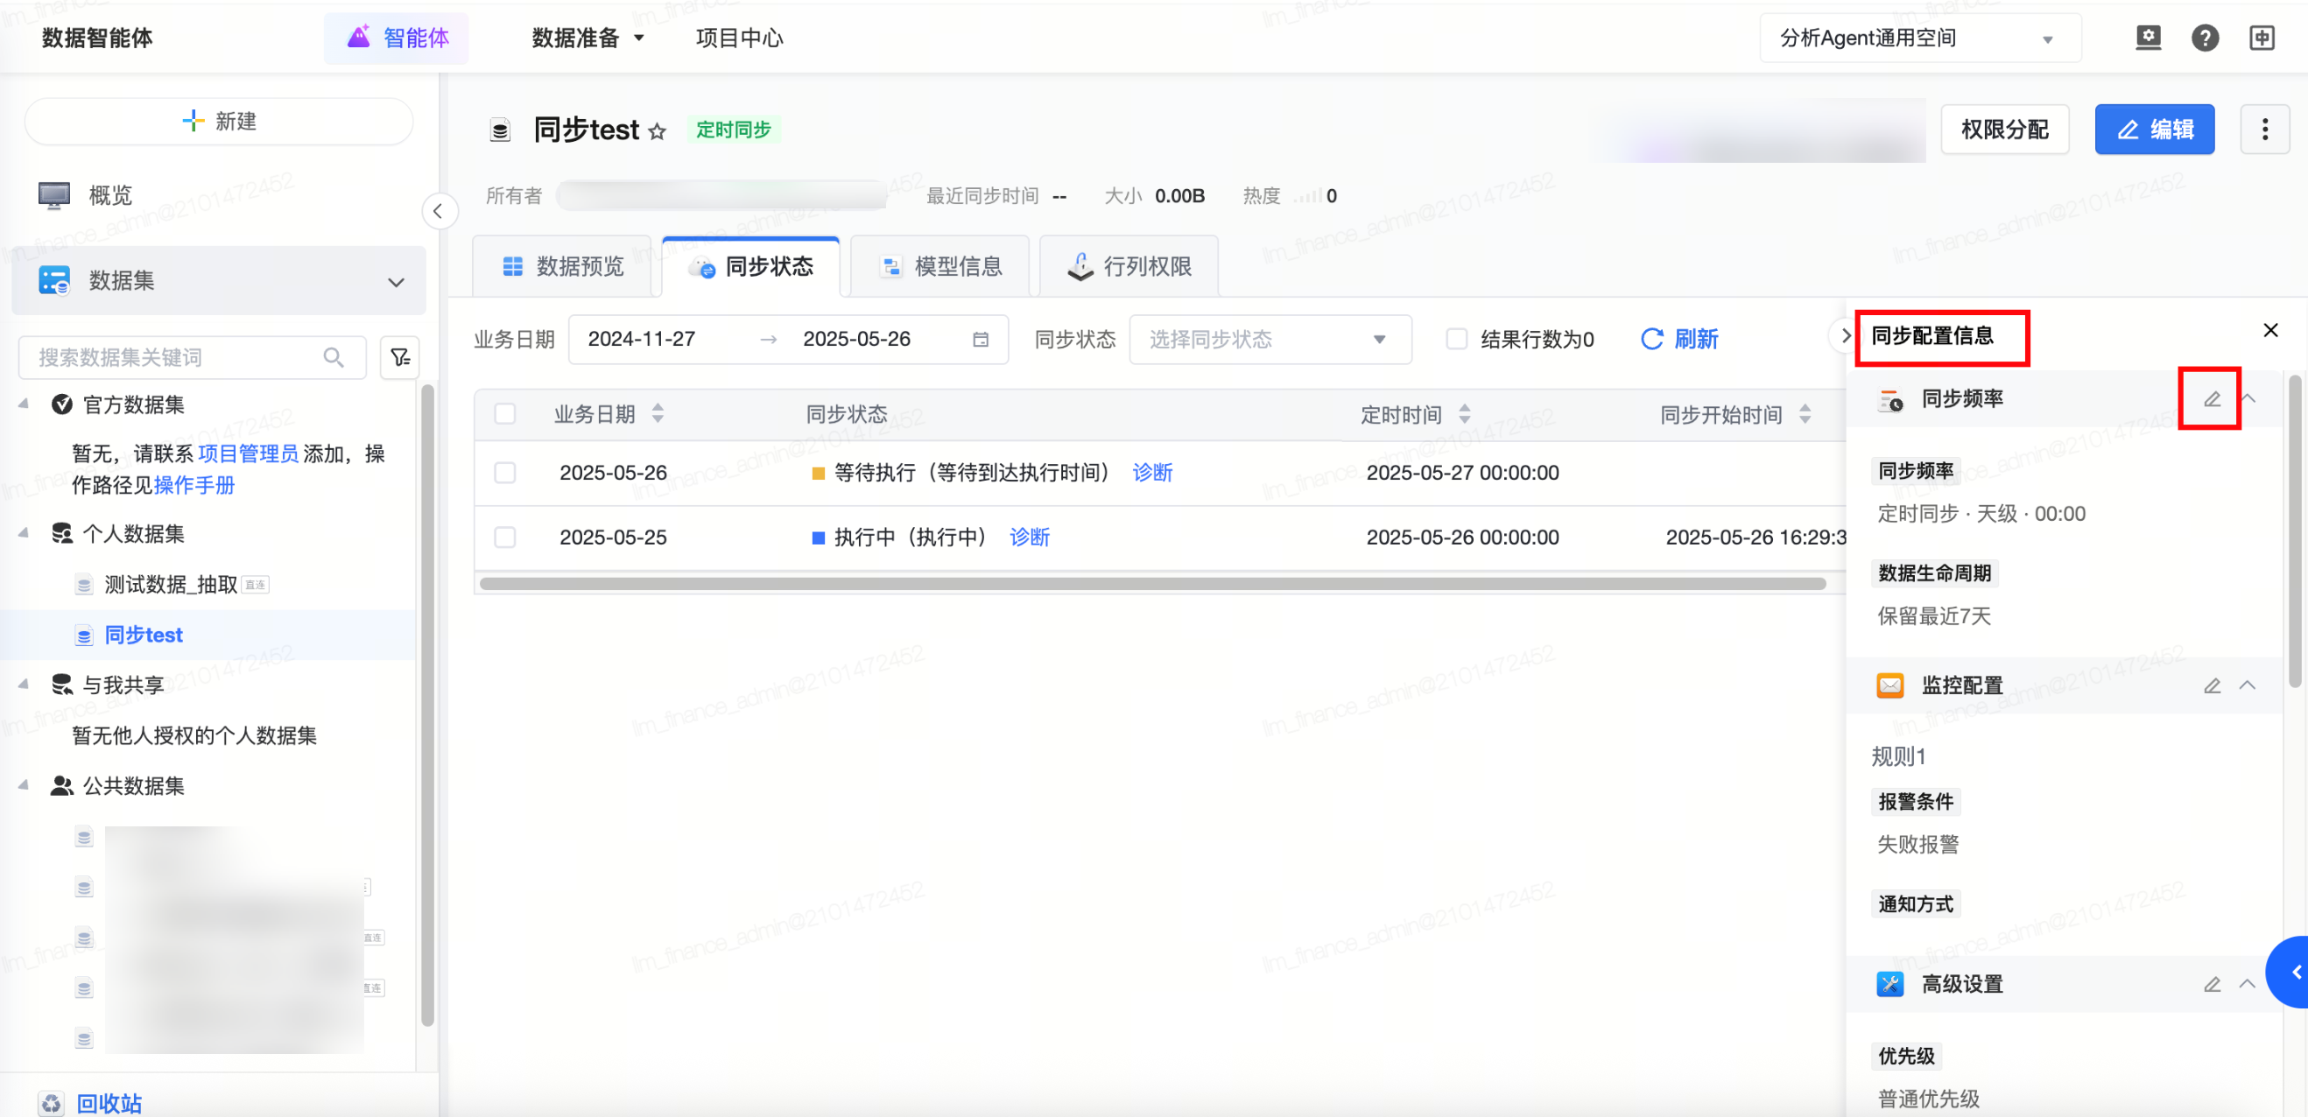This screenshot has height=1117, width=2308.
Task: Open the filter icon next to dataset search
Action: pyautogui.click(x=399, y=357)
